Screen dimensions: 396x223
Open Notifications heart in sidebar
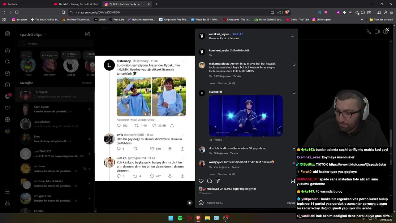7,108
